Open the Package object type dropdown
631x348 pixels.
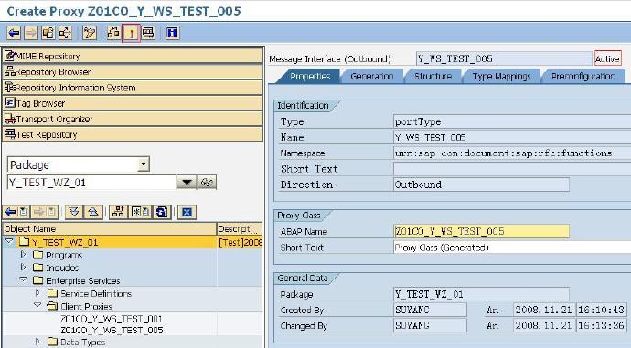click(143, 164)
